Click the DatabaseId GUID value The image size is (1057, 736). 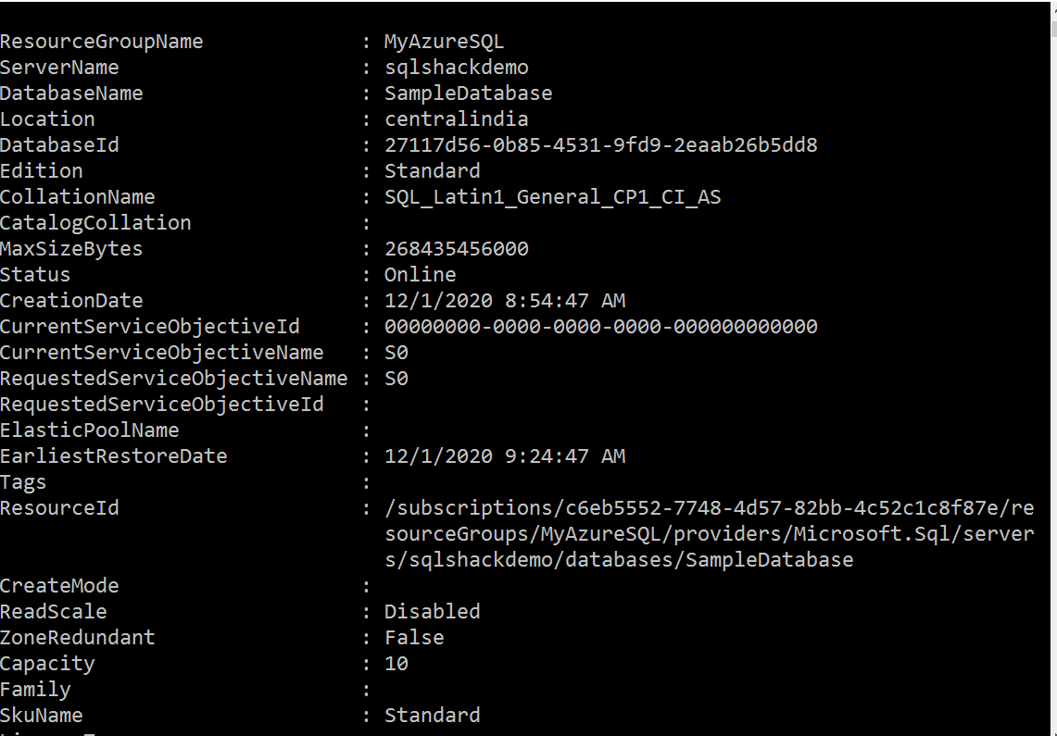coord(600,145)
